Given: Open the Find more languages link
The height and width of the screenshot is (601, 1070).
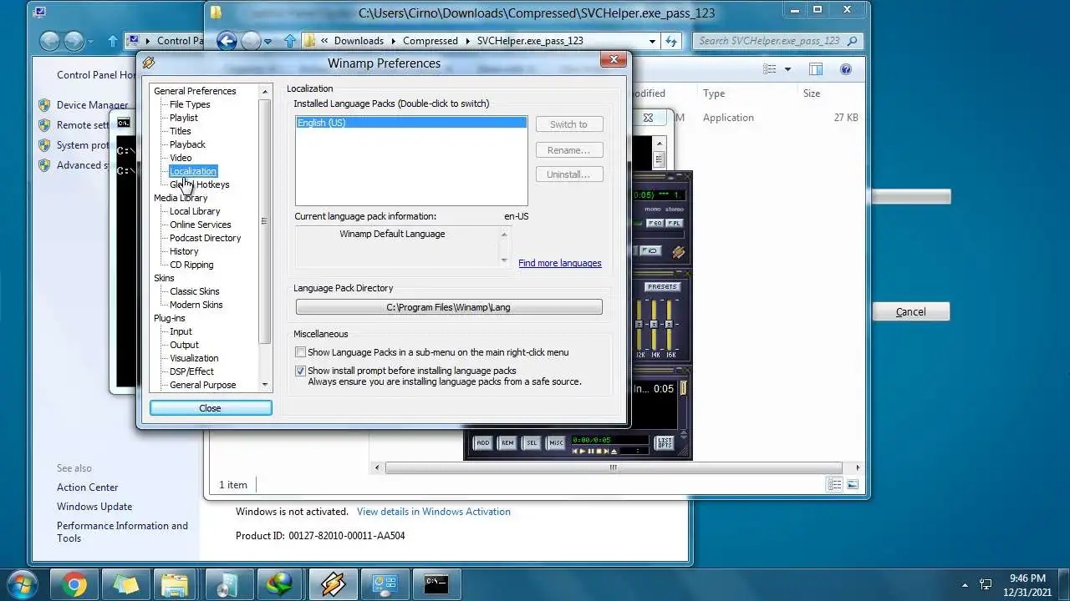Looking at the screenshot, I should coord(559,263).
